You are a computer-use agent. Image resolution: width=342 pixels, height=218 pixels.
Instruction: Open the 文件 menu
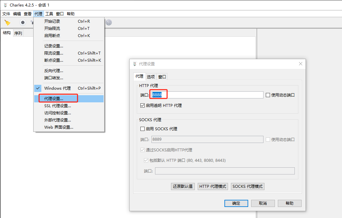pos(6,14)
